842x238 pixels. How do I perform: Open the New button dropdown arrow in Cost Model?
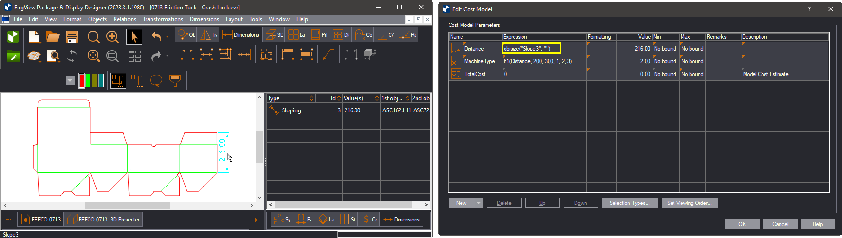(479, 203)
